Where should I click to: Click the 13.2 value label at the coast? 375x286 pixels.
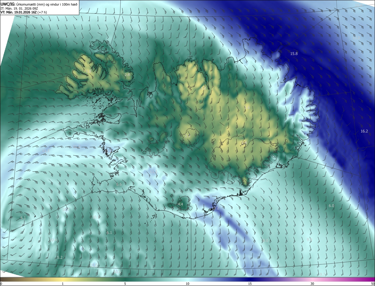216,208
